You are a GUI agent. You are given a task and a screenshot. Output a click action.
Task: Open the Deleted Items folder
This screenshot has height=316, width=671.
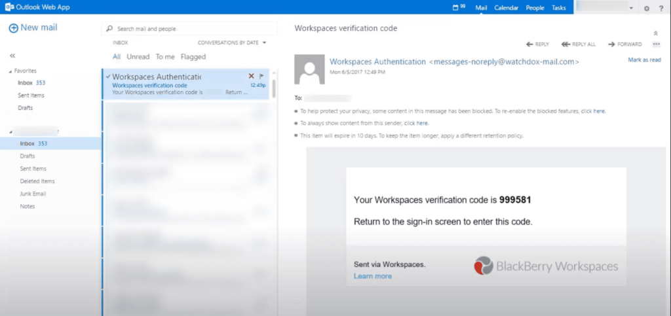(x=37, y=181)
